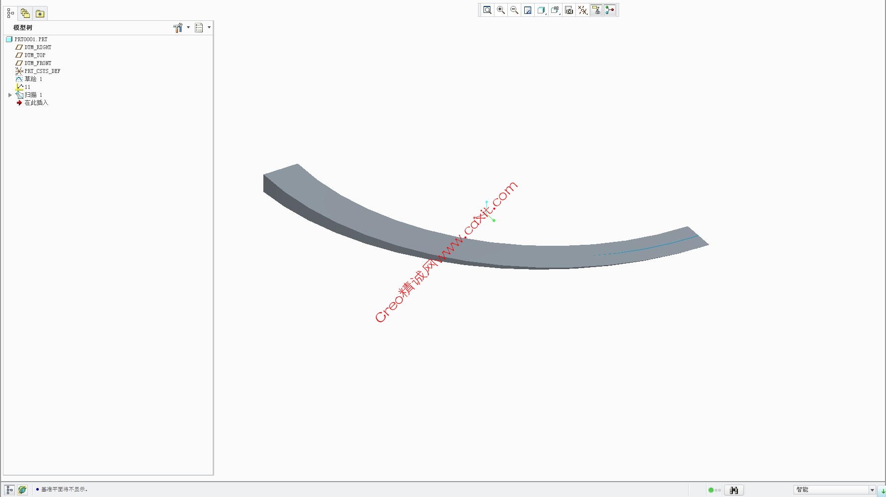Click the Zoom Out magnifier icon
Viewport: 886px width, 497px height.
(x=514, y=10)
